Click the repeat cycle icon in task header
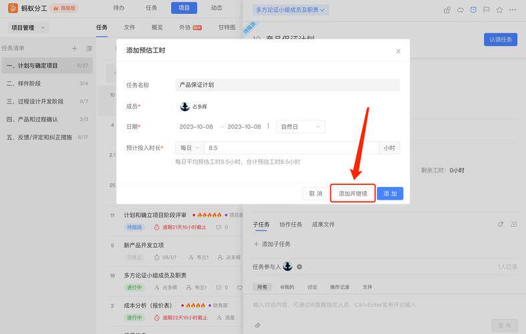 461,10
